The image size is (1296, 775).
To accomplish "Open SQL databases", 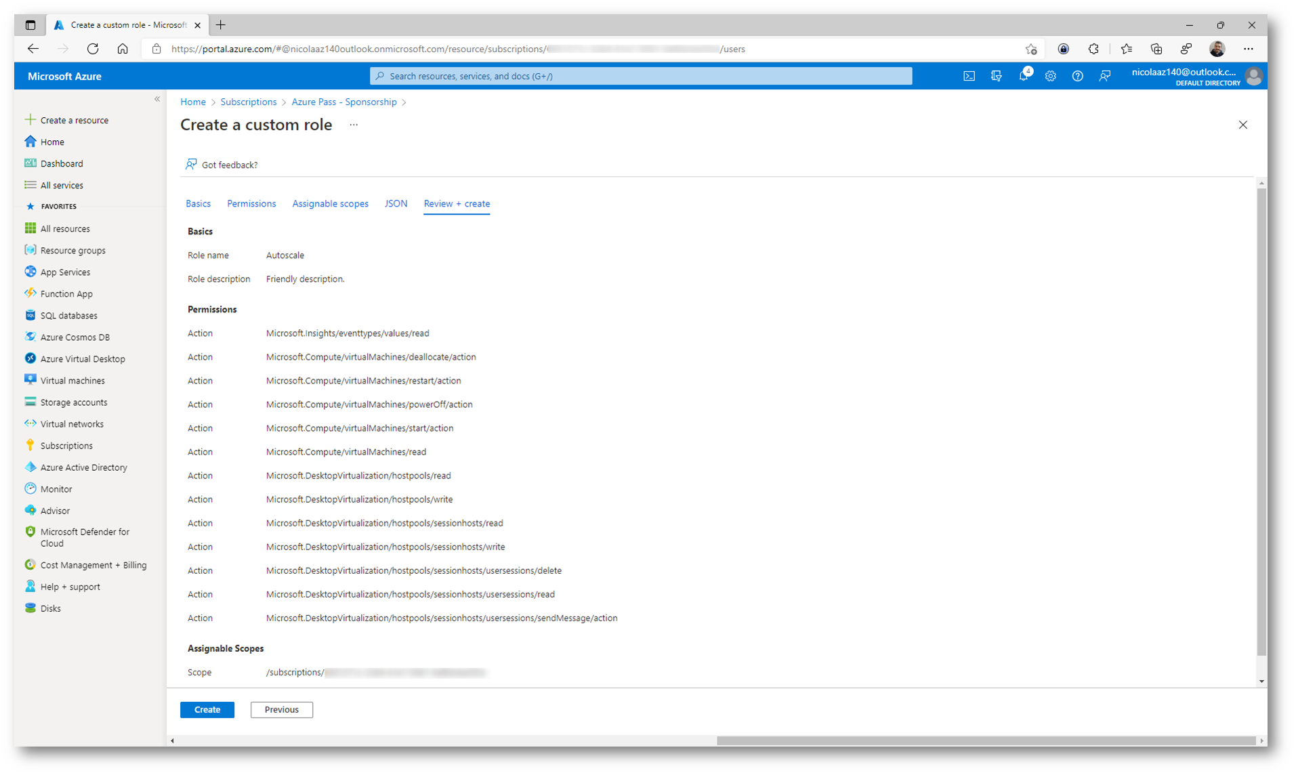I will [x=68, y=315].
